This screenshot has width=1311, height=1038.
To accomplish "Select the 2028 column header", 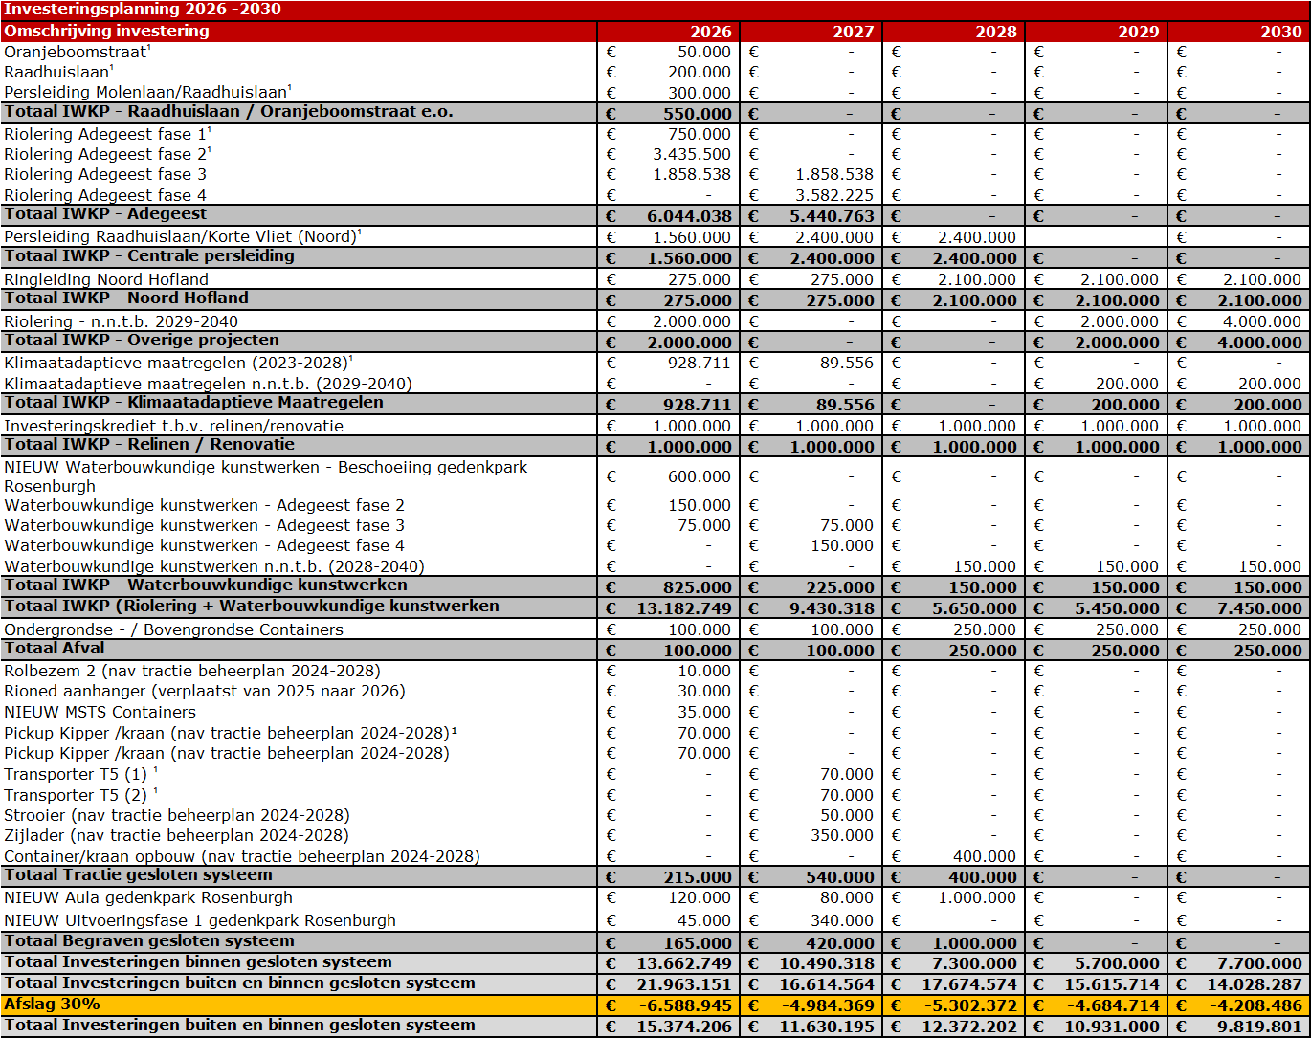I will click(x=995, y=31).
